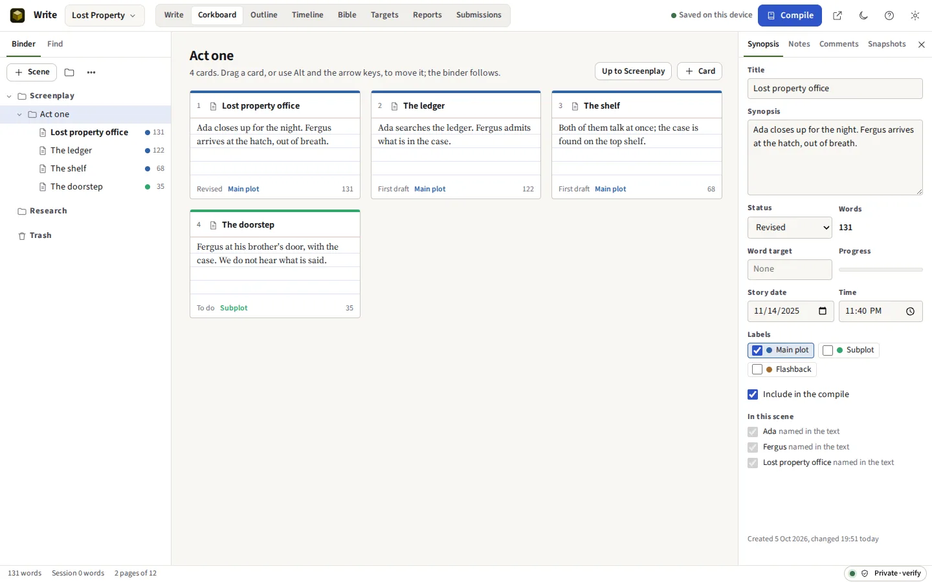This screenshot has width=932, height=582.
Task: Click the Write app logo icon
Action: click(x=17, y=16)
